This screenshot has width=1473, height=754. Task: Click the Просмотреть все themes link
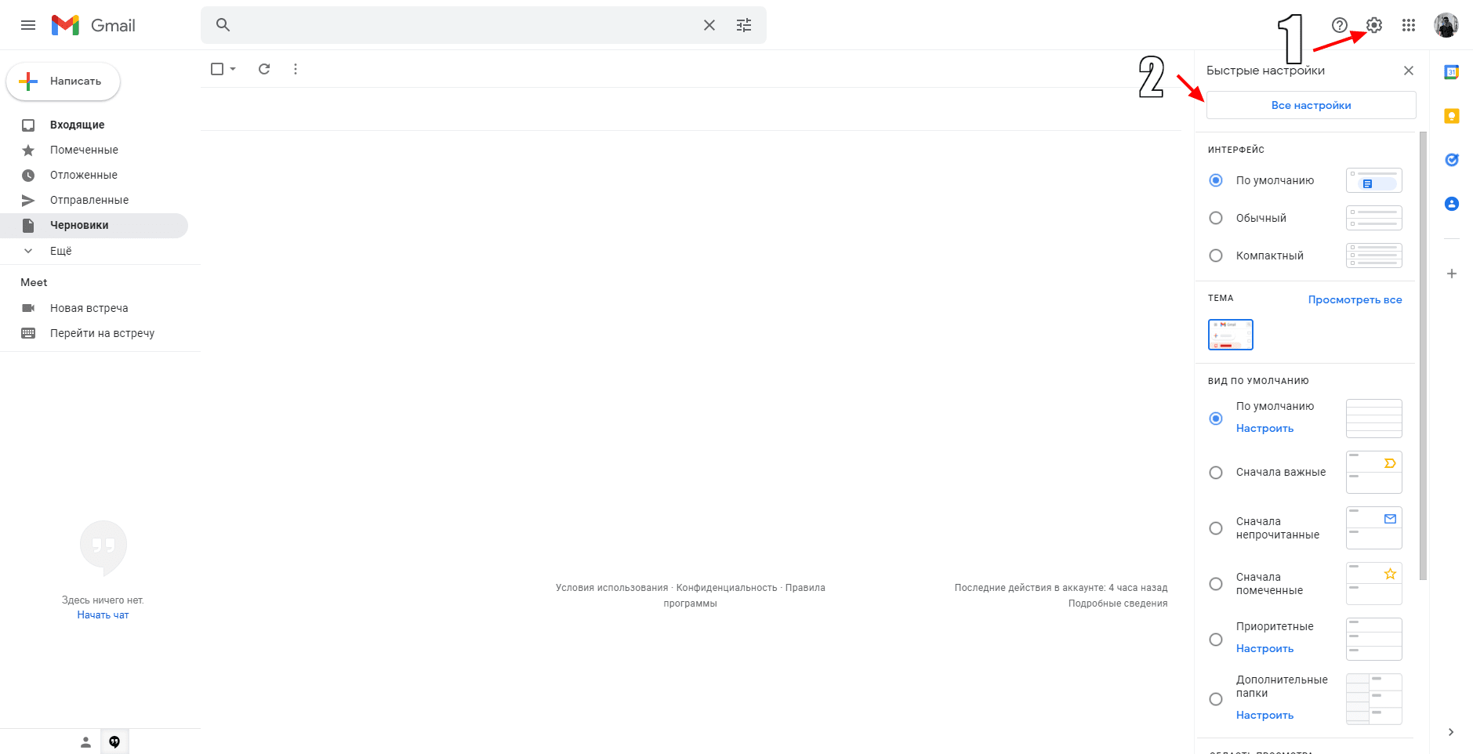[x=1355, y=299]
